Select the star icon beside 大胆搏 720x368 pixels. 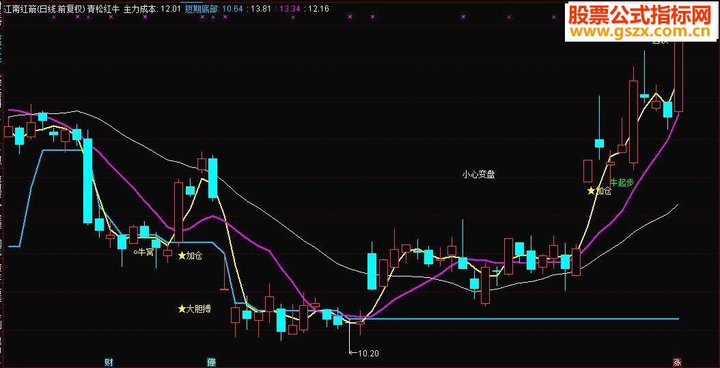coord(182,309)
